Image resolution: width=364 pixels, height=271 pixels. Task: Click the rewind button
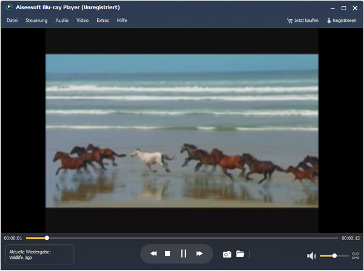153,253
